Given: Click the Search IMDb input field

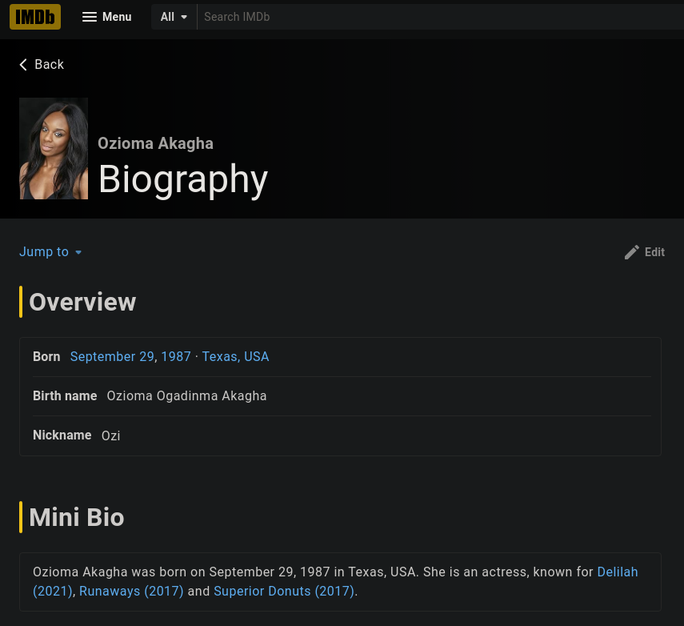Looking at the screenshot, I should (x=441, y=17).
